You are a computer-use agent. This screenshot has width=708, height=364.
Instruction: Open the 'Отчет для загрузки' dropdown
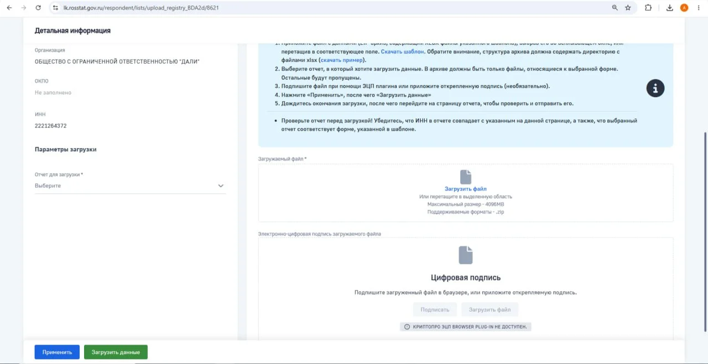pyautogui.click(x=130, y=186)
